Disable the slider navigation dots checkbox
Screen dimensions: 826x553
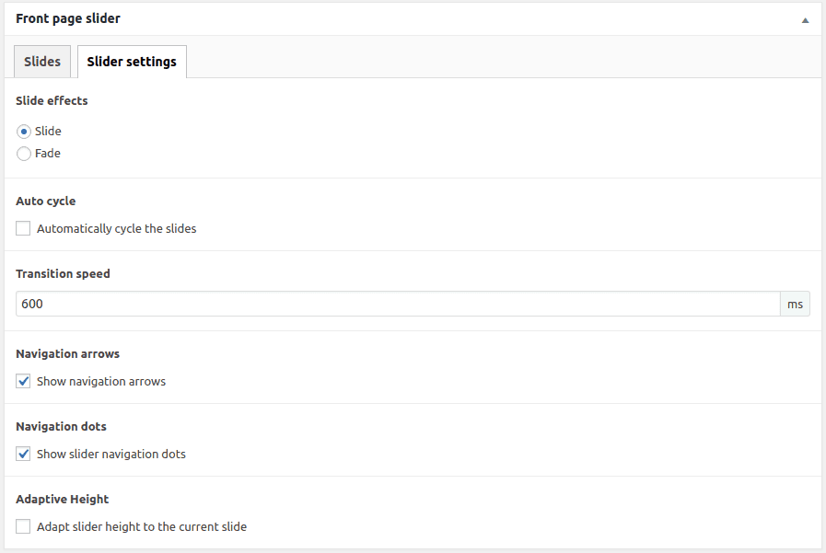[24, 454]
